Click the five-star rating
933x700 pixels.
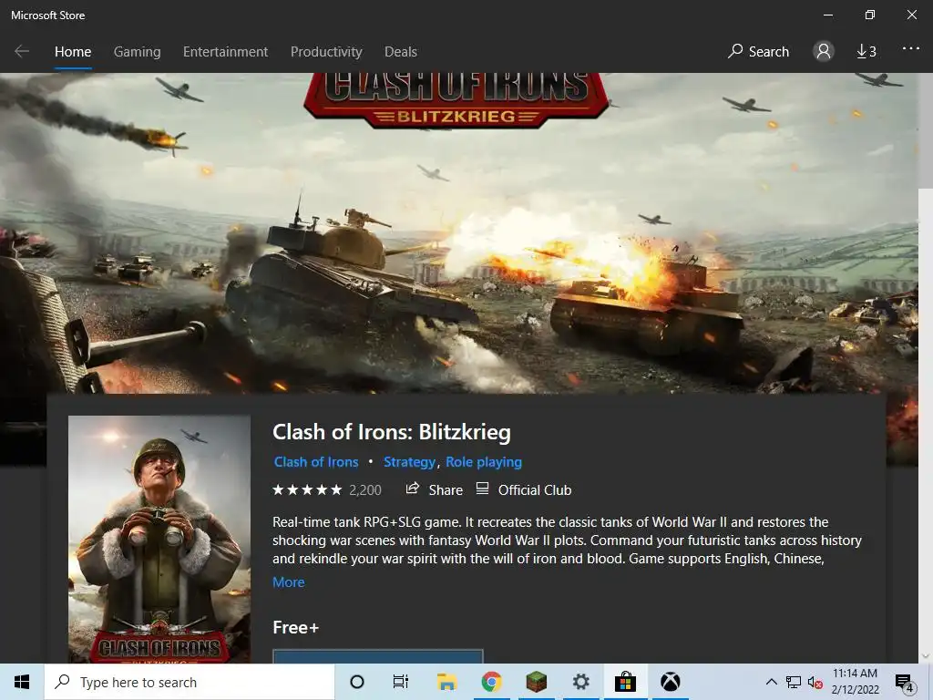coord(307,489)
